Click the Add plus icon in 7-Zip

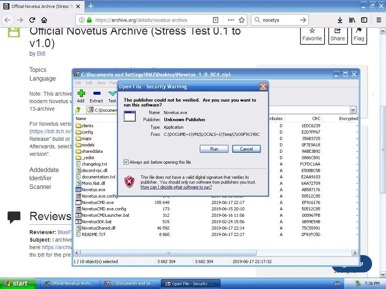81,93
